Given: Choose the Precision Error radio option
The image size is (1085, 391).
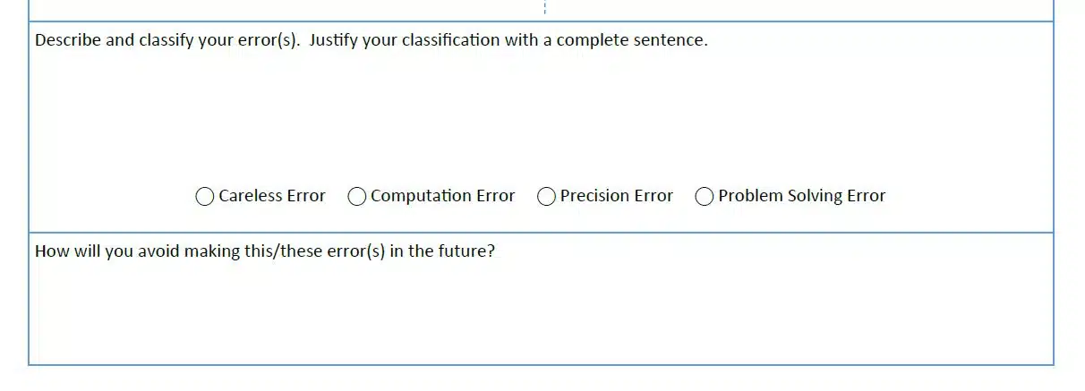Looking at the screenshot, I should coord(547,196).
